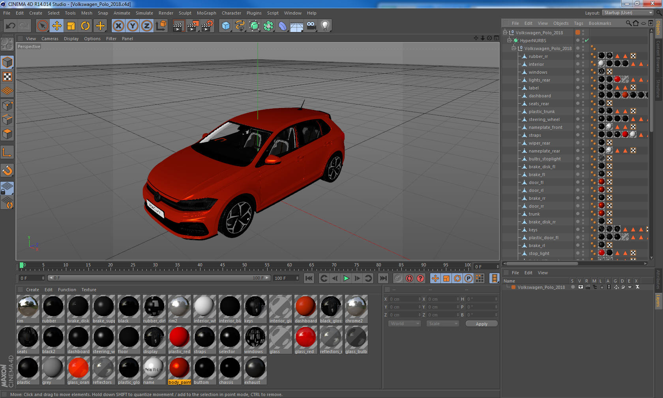Select the glass_oran material swatch

[79, 370]
